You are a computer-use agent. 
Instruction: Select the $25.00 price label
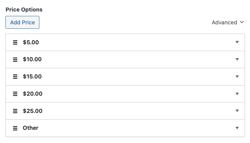point(33,111)
